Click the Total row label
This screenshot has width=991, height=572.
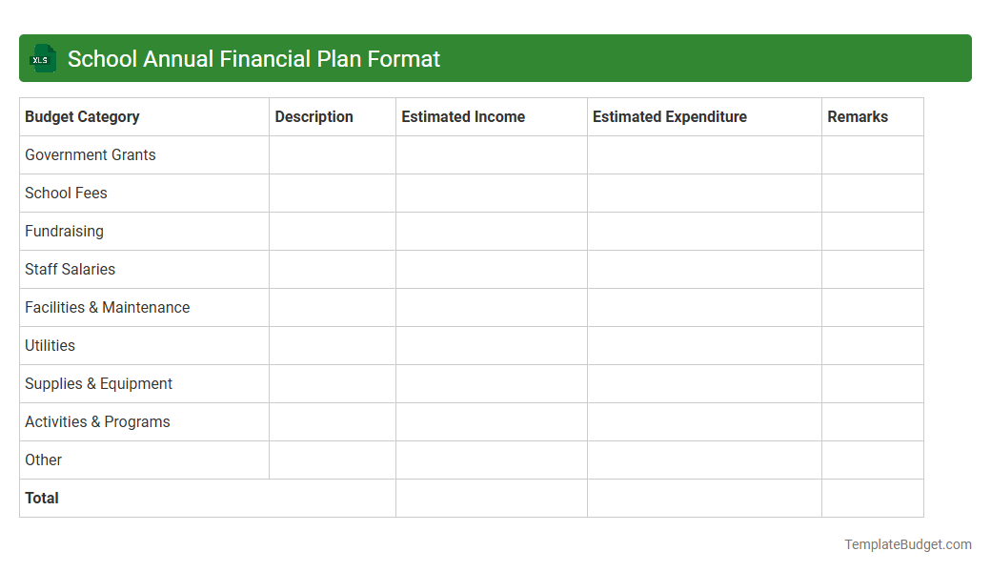tap(41, 498)
